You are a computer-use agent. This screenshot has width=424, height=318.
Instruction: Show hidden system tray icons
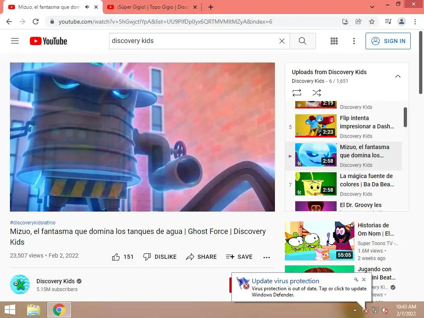pos(355,310)
